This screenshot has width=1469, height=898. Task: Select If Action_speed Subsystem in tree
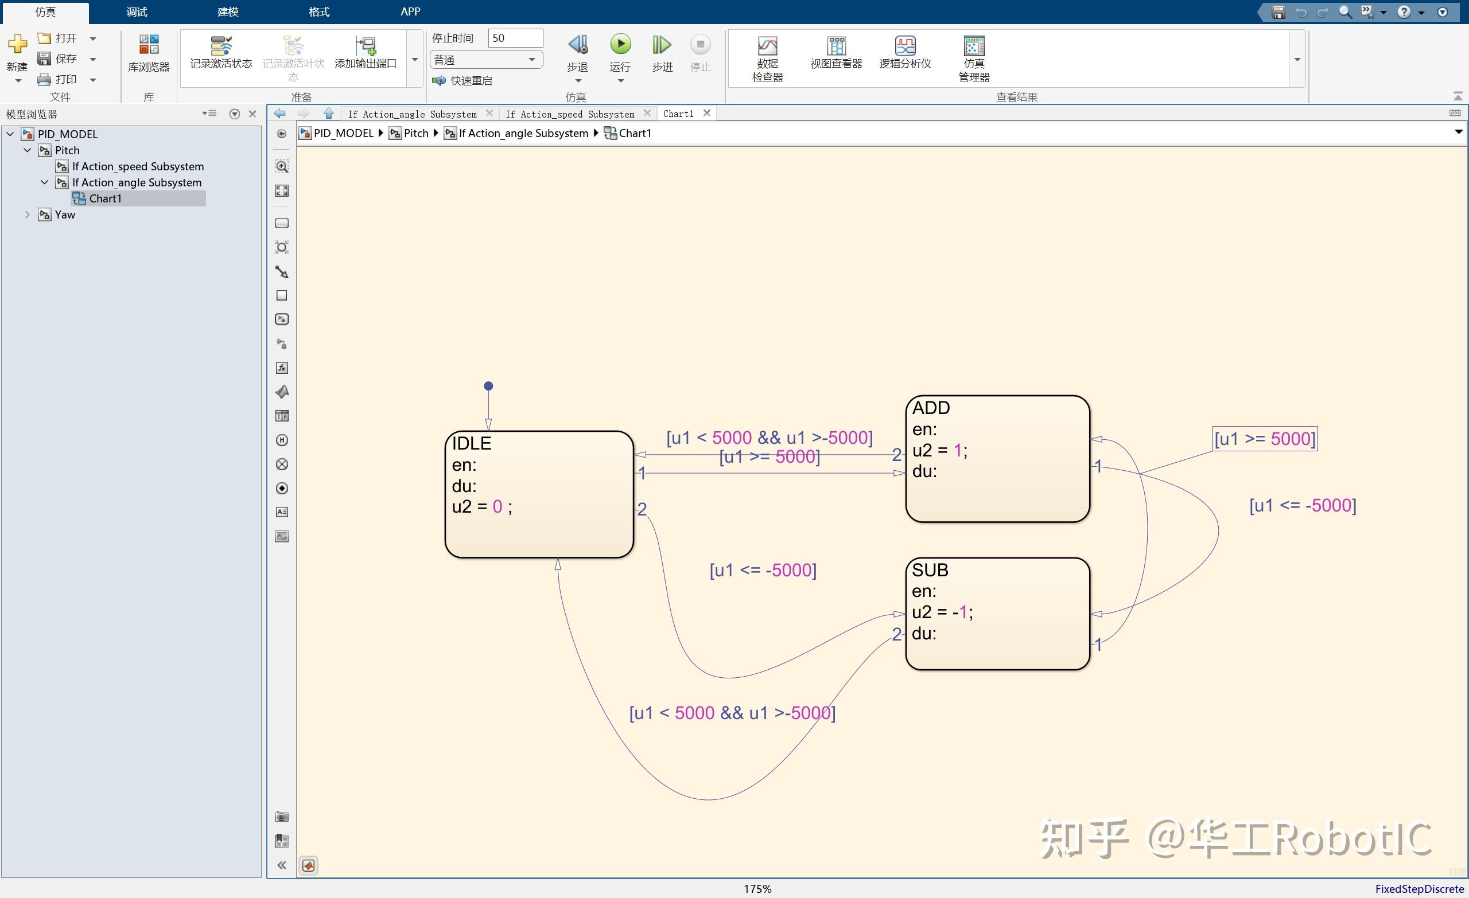click(138, 166)
